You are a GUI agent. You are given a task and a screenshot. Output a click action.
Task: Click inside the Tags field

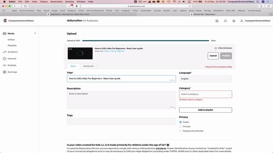pyautogui.click(x=121, y=122)
